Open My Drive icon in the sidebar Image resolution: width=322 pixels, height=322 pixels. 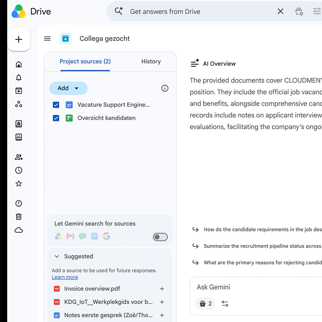click(19, 124)
